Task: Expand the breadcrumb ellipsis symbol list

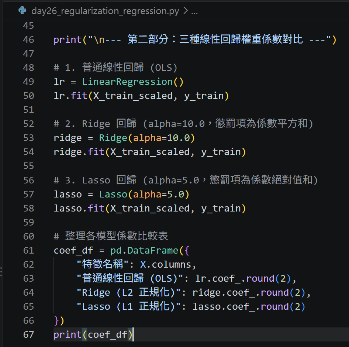Action: coord(194,11)
